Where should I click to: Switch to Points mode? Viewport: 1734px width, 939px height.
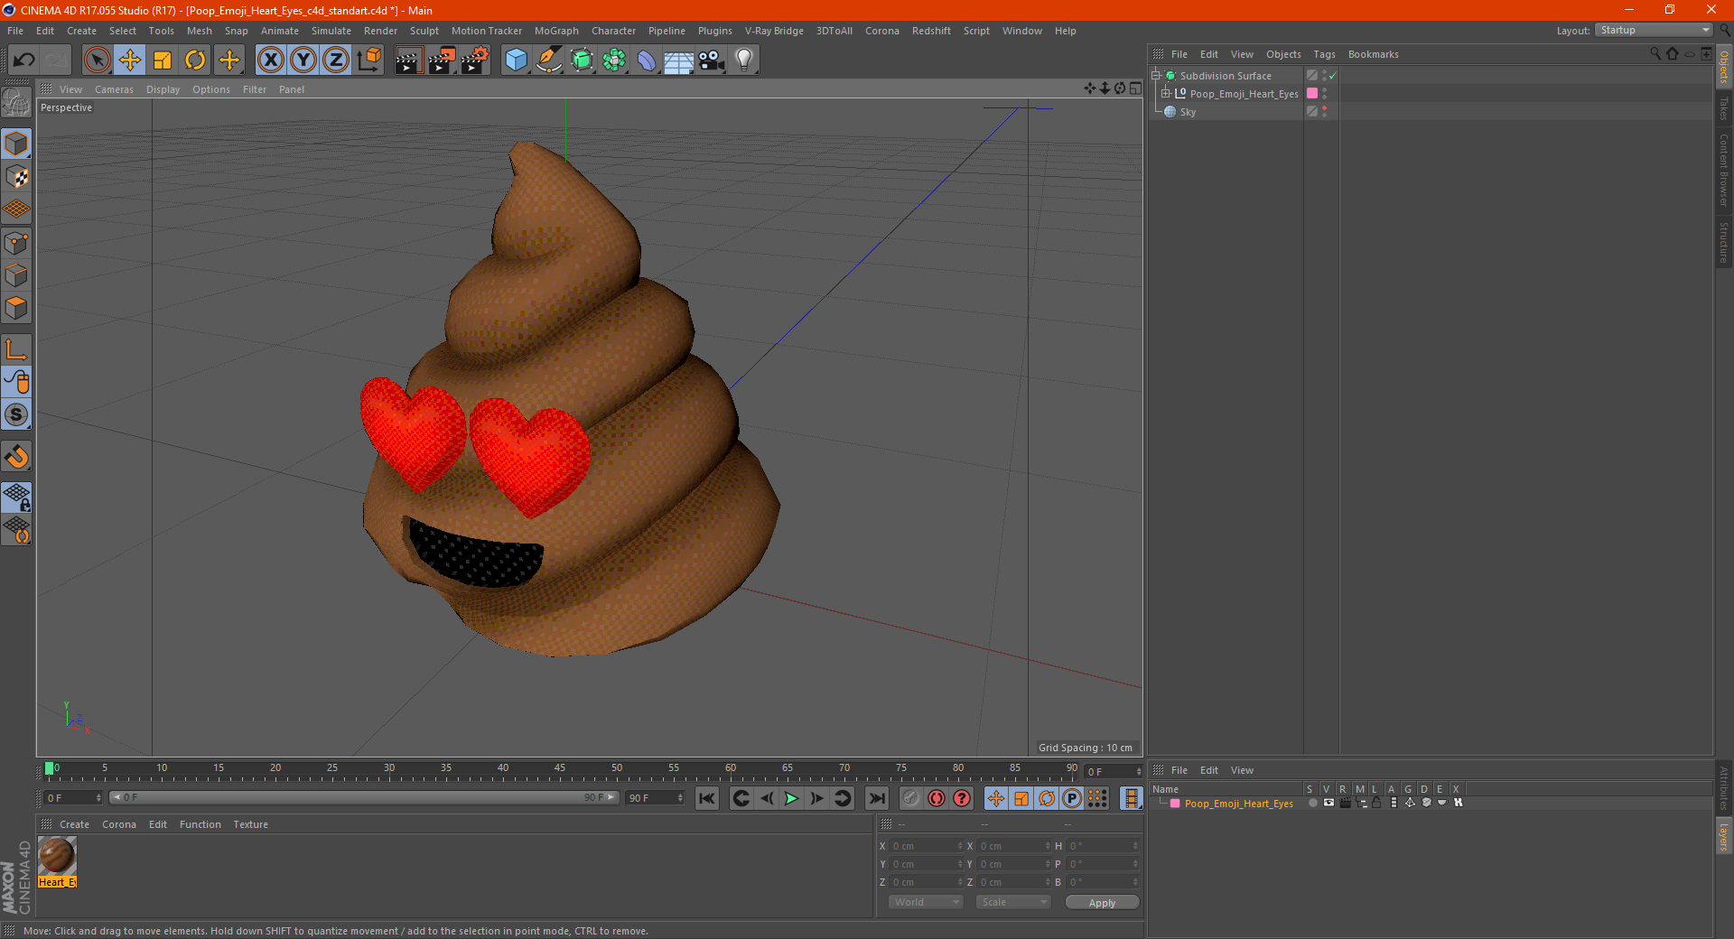click(16, 243)
